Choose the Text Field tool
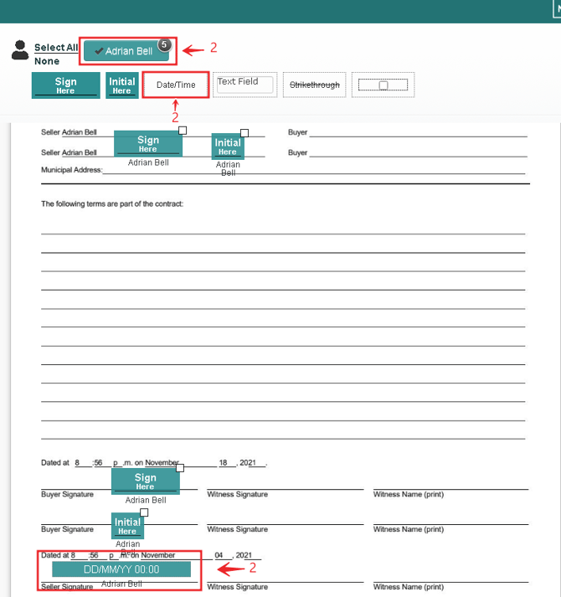Screen dimensions: 561x597 tap(244, 85)
